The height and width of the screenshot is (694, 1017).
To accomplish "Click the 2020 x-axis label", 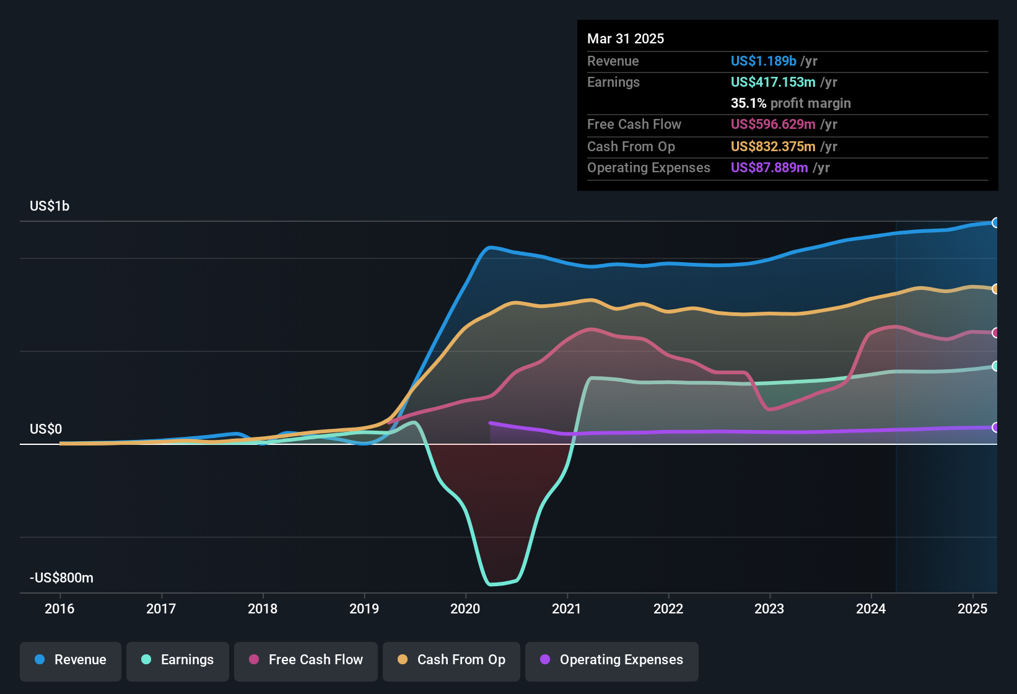I will 465,609.
